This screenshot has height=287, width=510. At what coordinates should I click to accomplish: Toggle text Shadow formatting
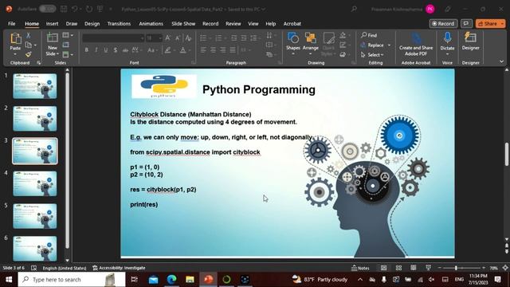click(x=116, y=50)
